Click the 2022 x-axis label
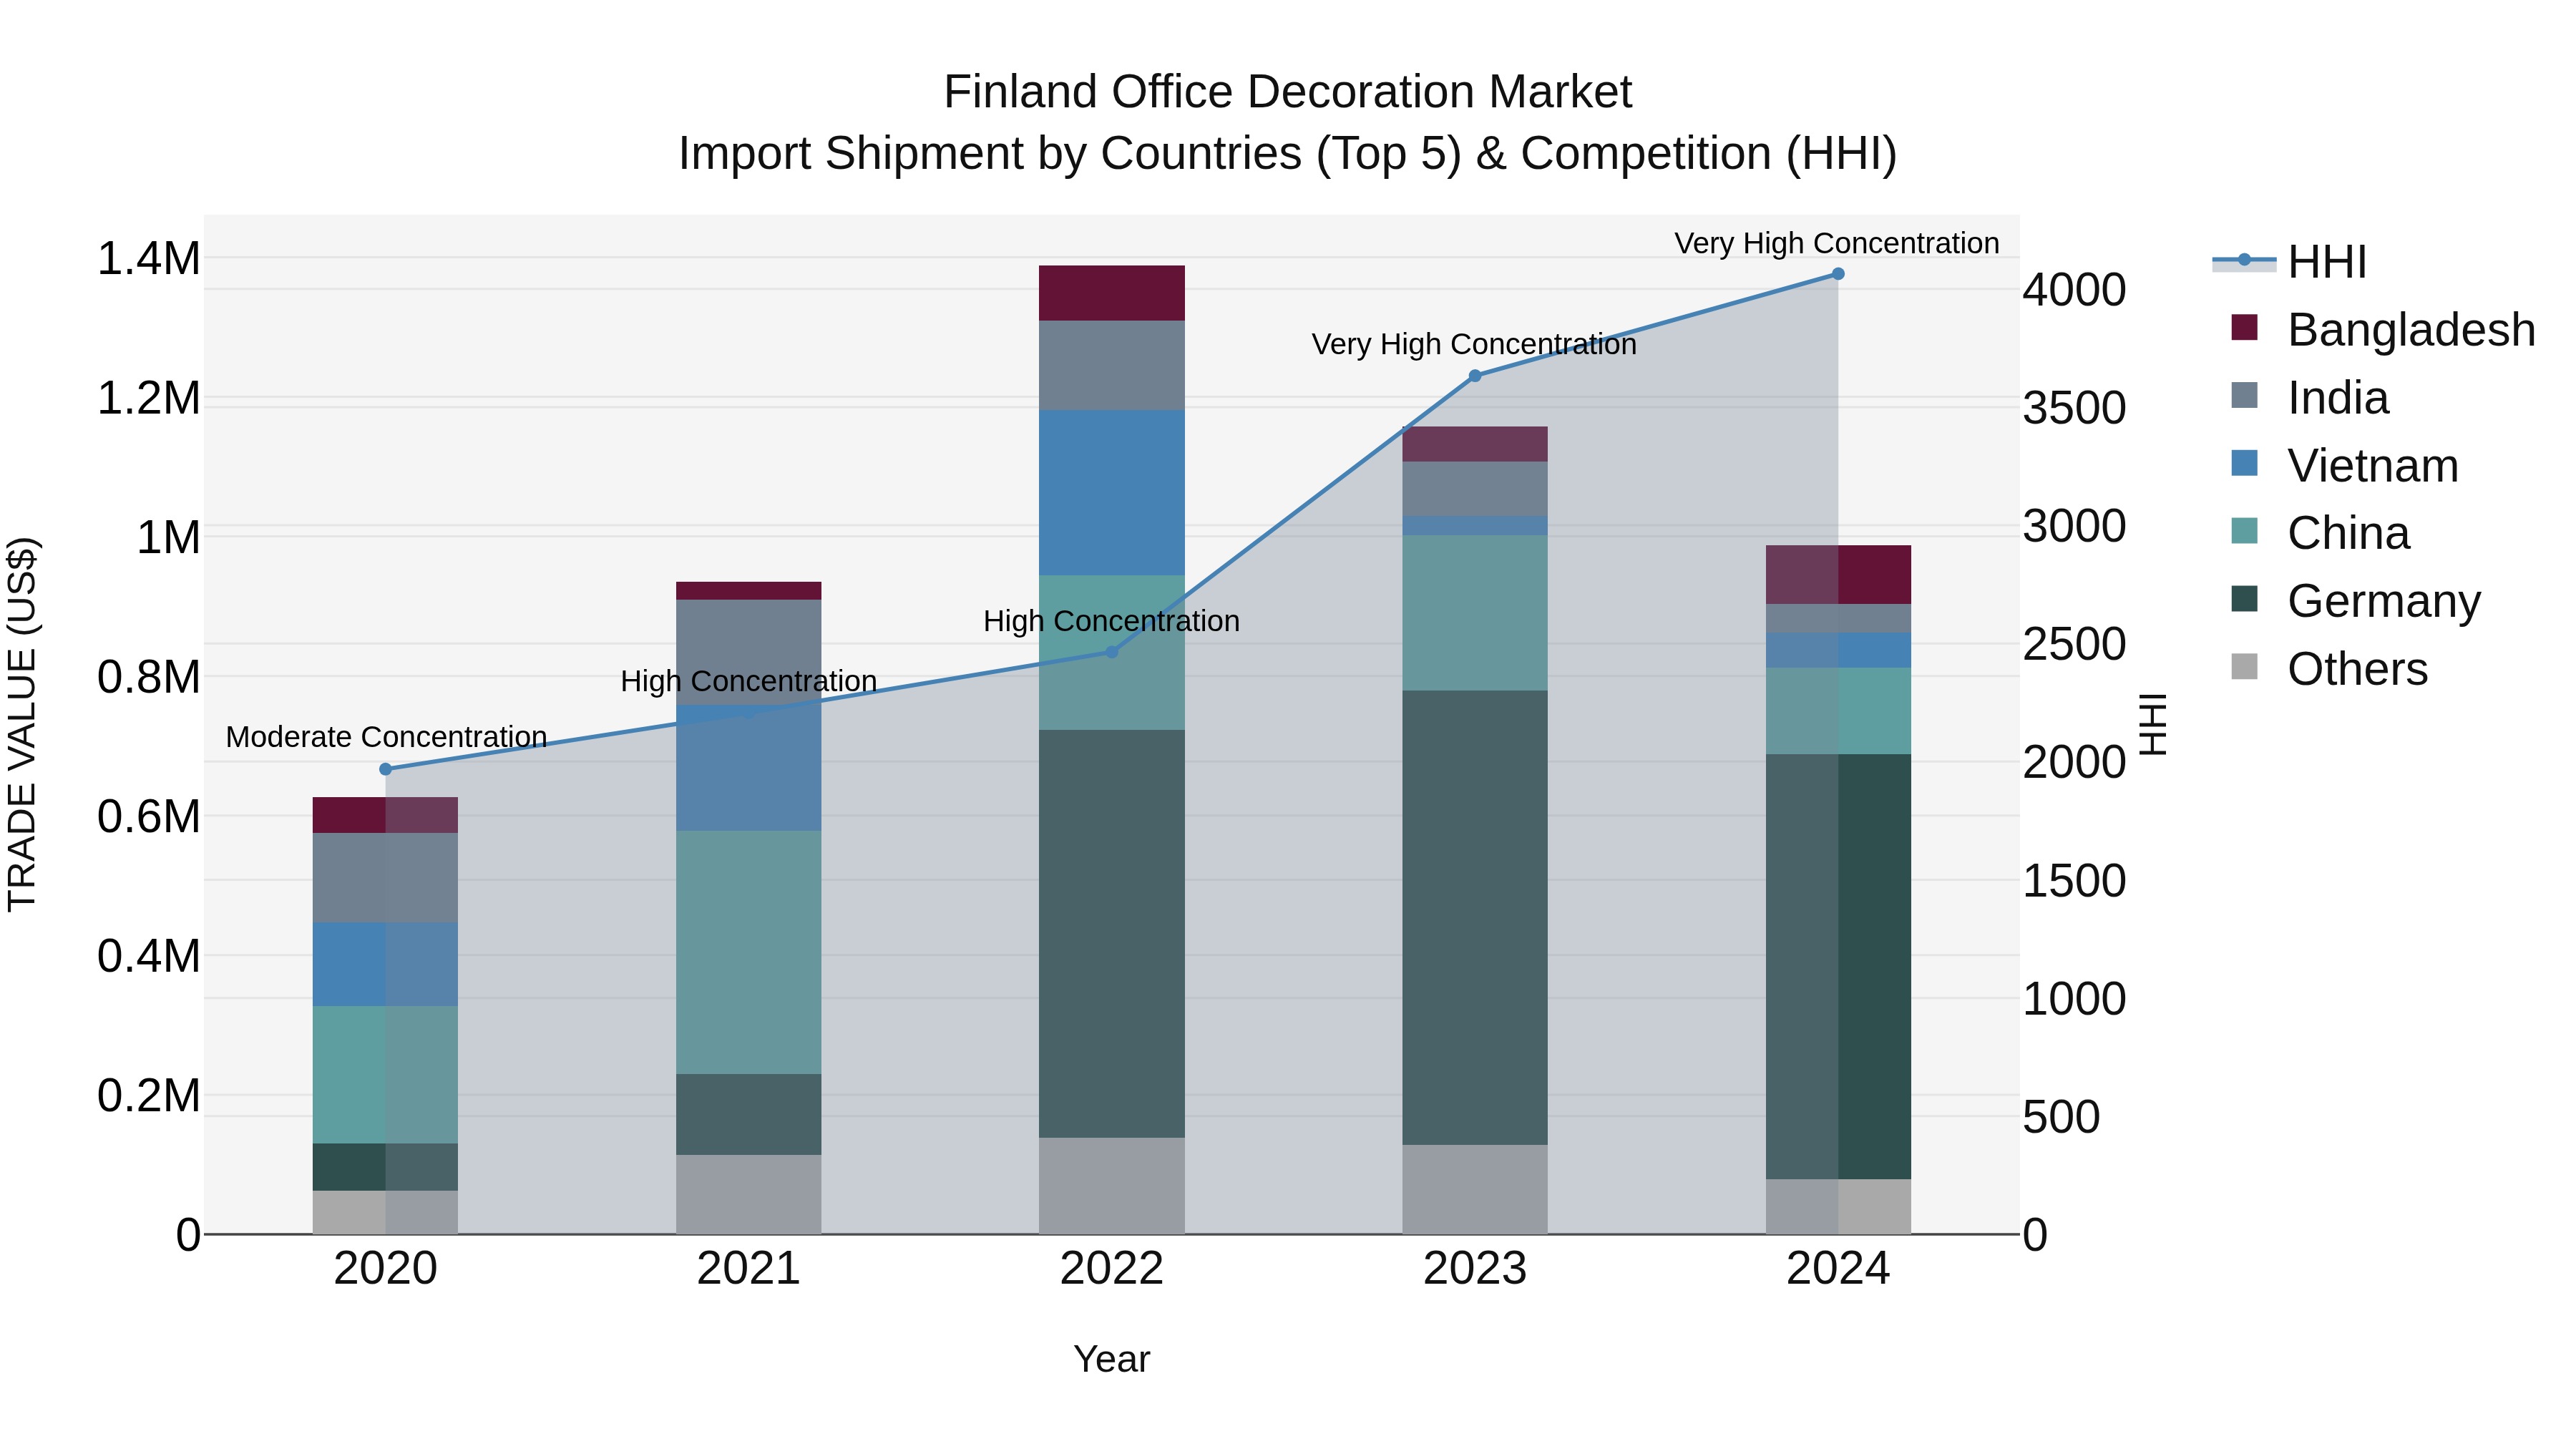Viewport: 2576px width, 1449px height. pyautogui.click(x=1112, y=1269)
